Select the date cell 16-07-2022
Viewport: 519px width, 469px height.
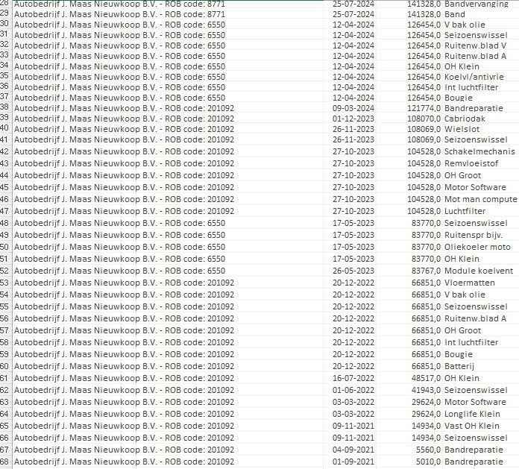[353, 378]
